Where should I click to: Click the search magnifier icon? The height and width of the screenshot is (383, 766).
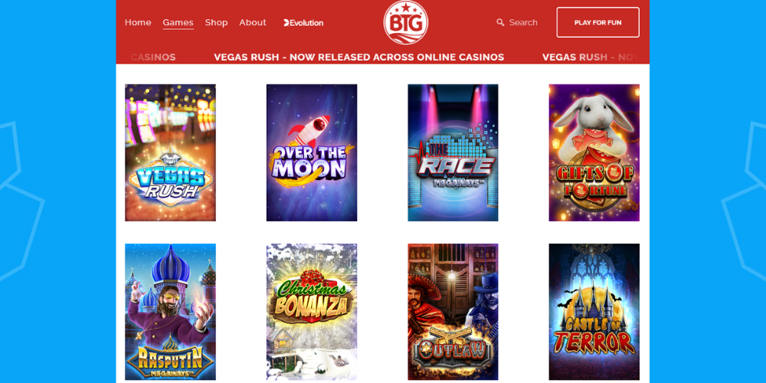500,22
